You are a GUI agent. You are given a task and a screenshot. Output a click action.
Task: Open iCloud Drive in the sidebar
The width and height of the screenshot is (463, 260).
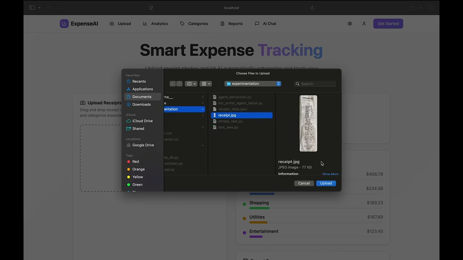pos(143,121)
